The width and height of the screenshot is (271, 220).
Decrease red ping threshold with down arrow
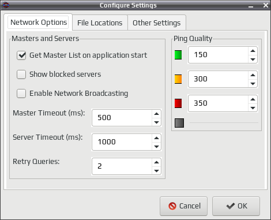pos(253,108)
